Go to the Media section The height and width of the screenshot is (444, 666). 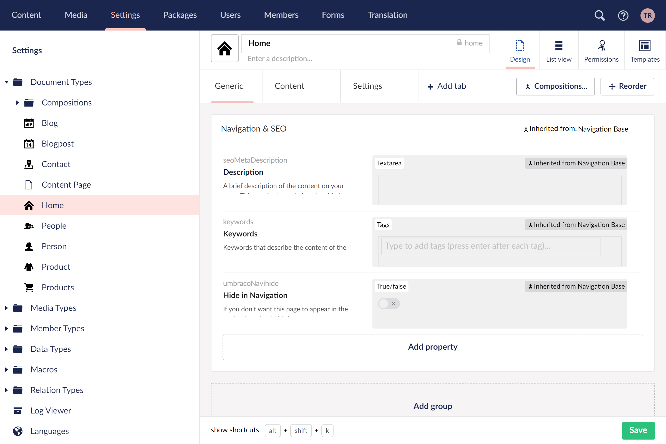tap(76, 15)
